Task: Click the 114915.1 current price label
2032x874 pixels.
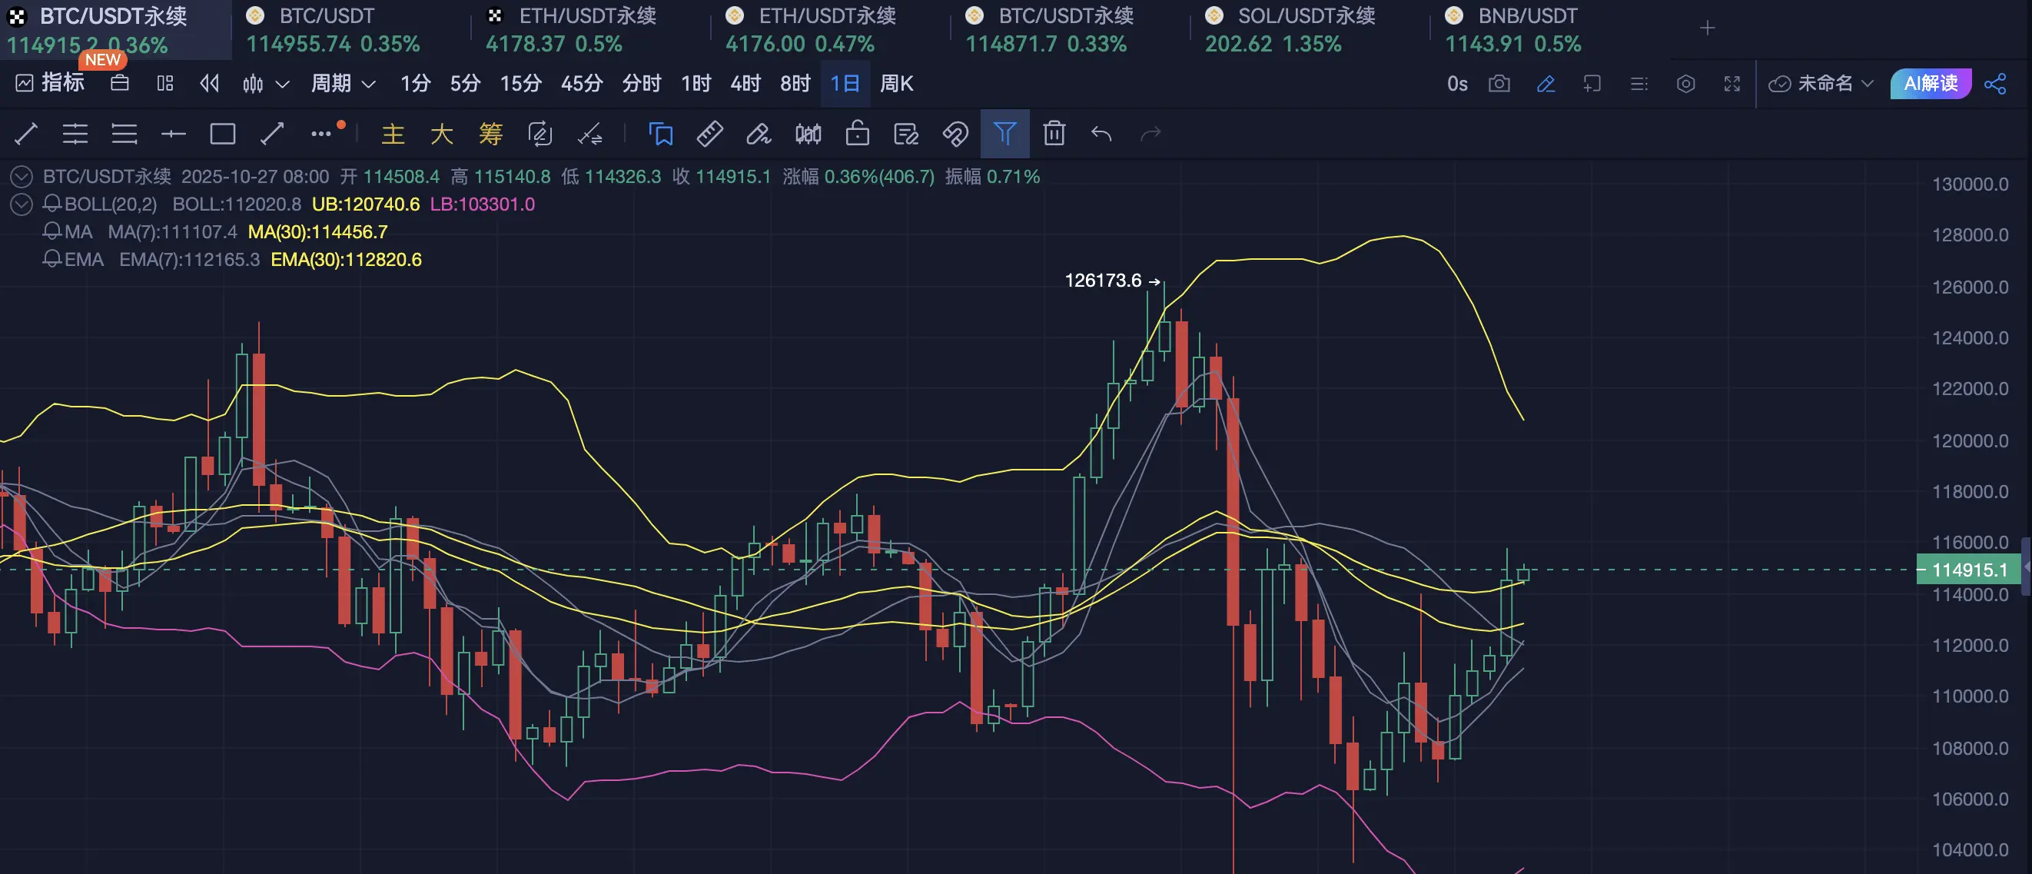Action: (x=1968, y=570)
